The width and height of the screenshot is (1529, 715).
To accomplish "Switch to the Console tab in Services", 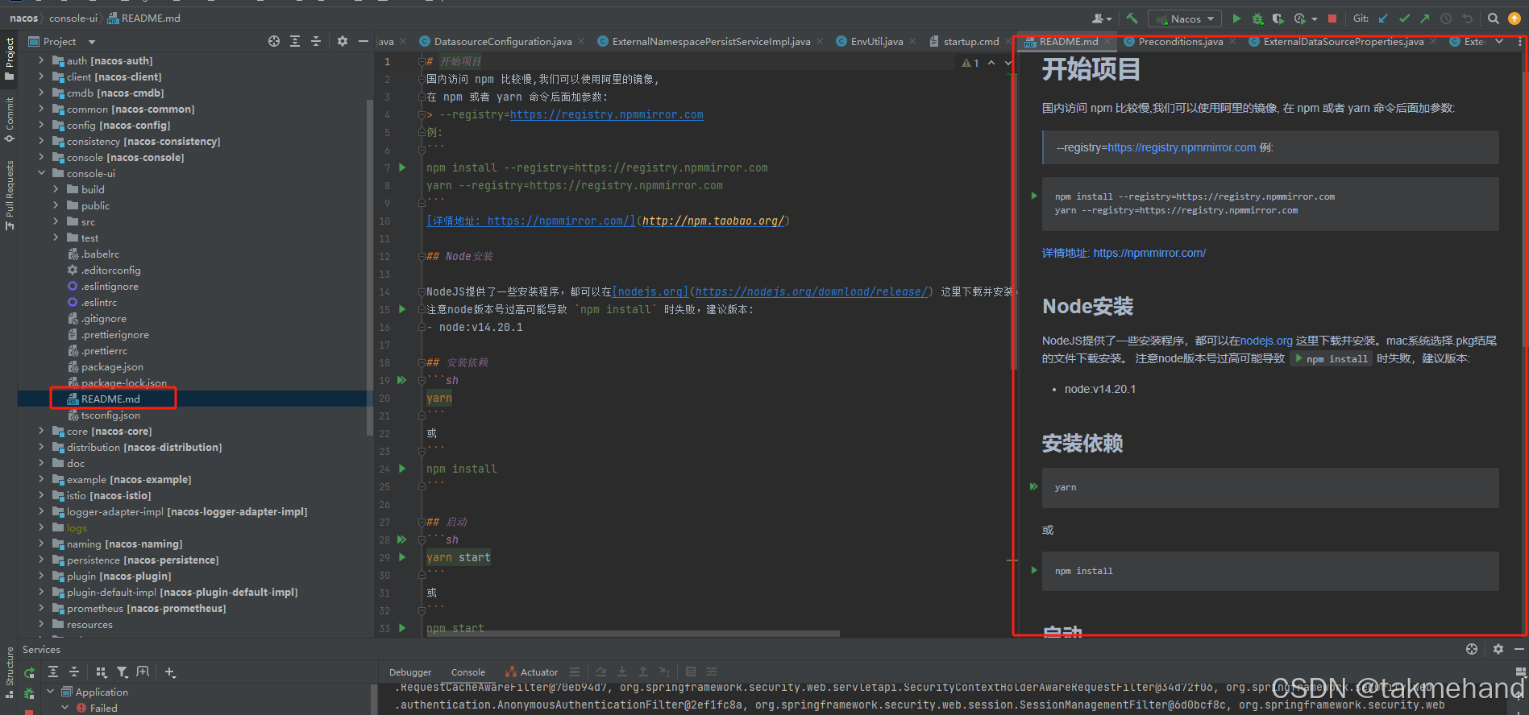I will point(467,672).
